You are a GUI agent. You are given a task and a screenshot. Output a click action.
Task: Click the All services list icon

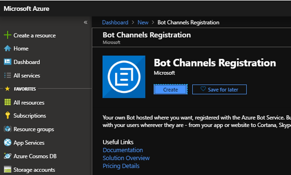pos(7,75)
